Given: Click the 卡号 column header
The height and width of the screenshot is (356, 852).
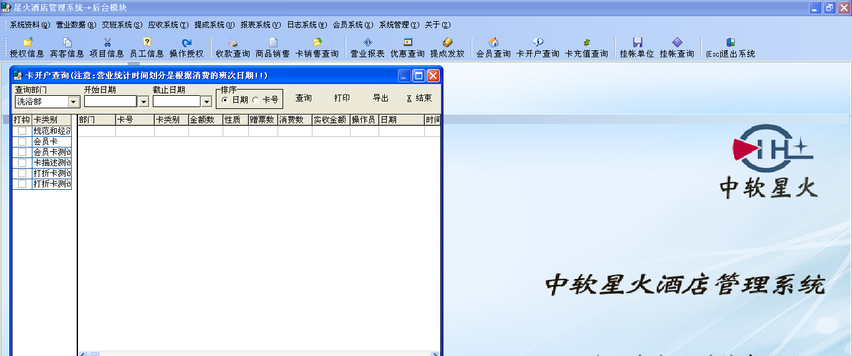Looking at the screenshot, I should tap(135, 119).
